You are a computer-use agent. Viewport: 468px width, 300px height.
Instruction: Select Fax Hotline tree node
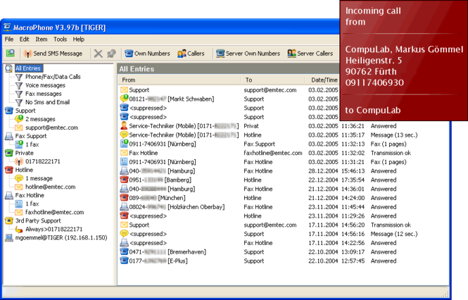click(x=30, y=195)
